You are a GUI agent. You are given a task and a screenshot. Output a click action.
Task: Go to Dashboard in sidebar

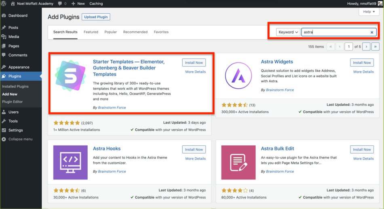tap(18, 15)
